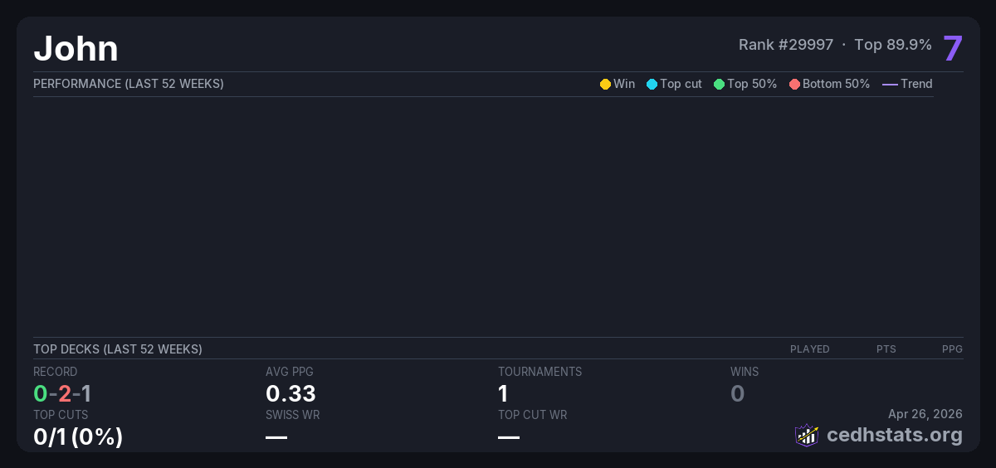Viewport: 996px width, 468px height.
Task: Sort by the PTS column header
Action: point(886,349)
